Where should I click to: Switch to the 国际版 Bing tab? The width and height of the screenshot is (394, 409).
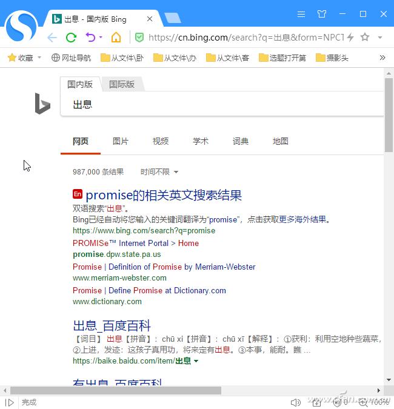coord(122,84)
